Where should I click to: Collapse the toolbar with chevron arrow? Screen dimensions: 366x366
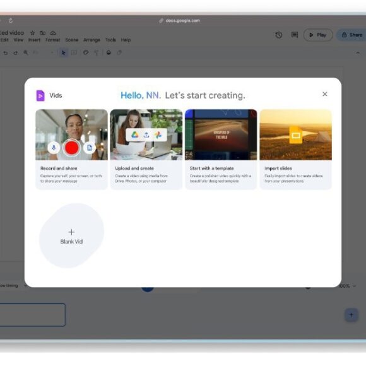358,53
